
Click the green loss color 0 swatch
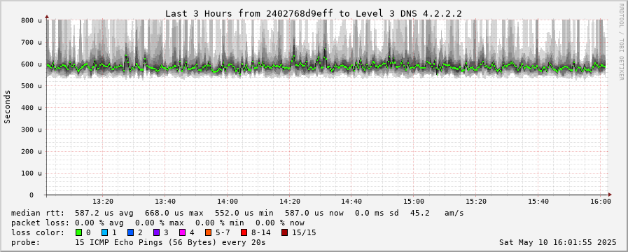click(78, 232)
